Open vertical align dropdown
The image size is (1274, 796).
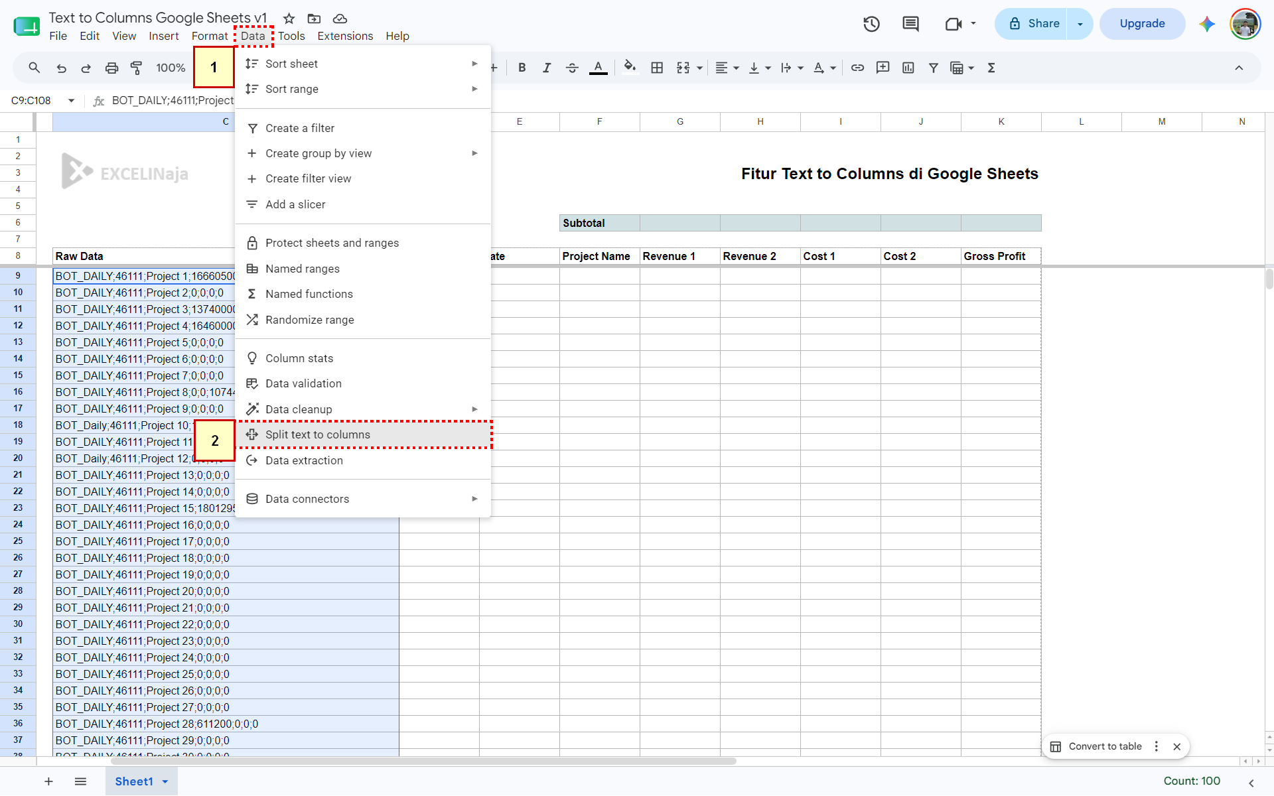(x=760, y=68)
